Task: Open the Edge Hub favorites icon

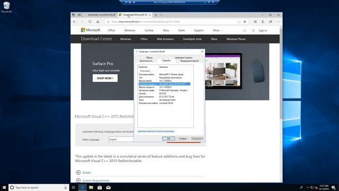Action: pos(255,22)
